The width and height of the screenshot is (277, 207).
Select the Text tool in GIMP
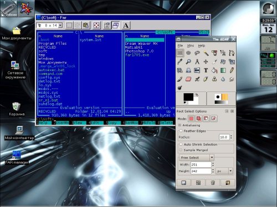[x=206, y=70]
